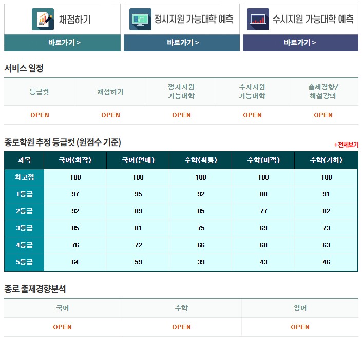Click 77 in the 2등급 row
Image resolution: width=362 pixels, height=341 pixels.
pyautogui.click(x=263, y=211)
